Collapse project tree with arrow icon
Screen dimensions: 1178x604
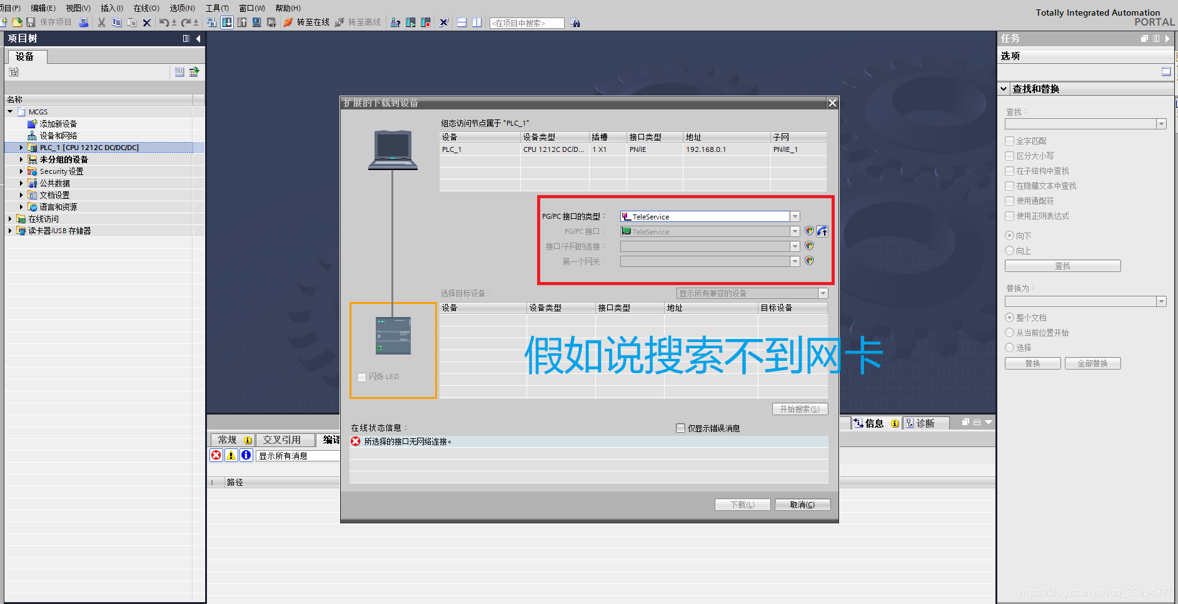[198, 39]
